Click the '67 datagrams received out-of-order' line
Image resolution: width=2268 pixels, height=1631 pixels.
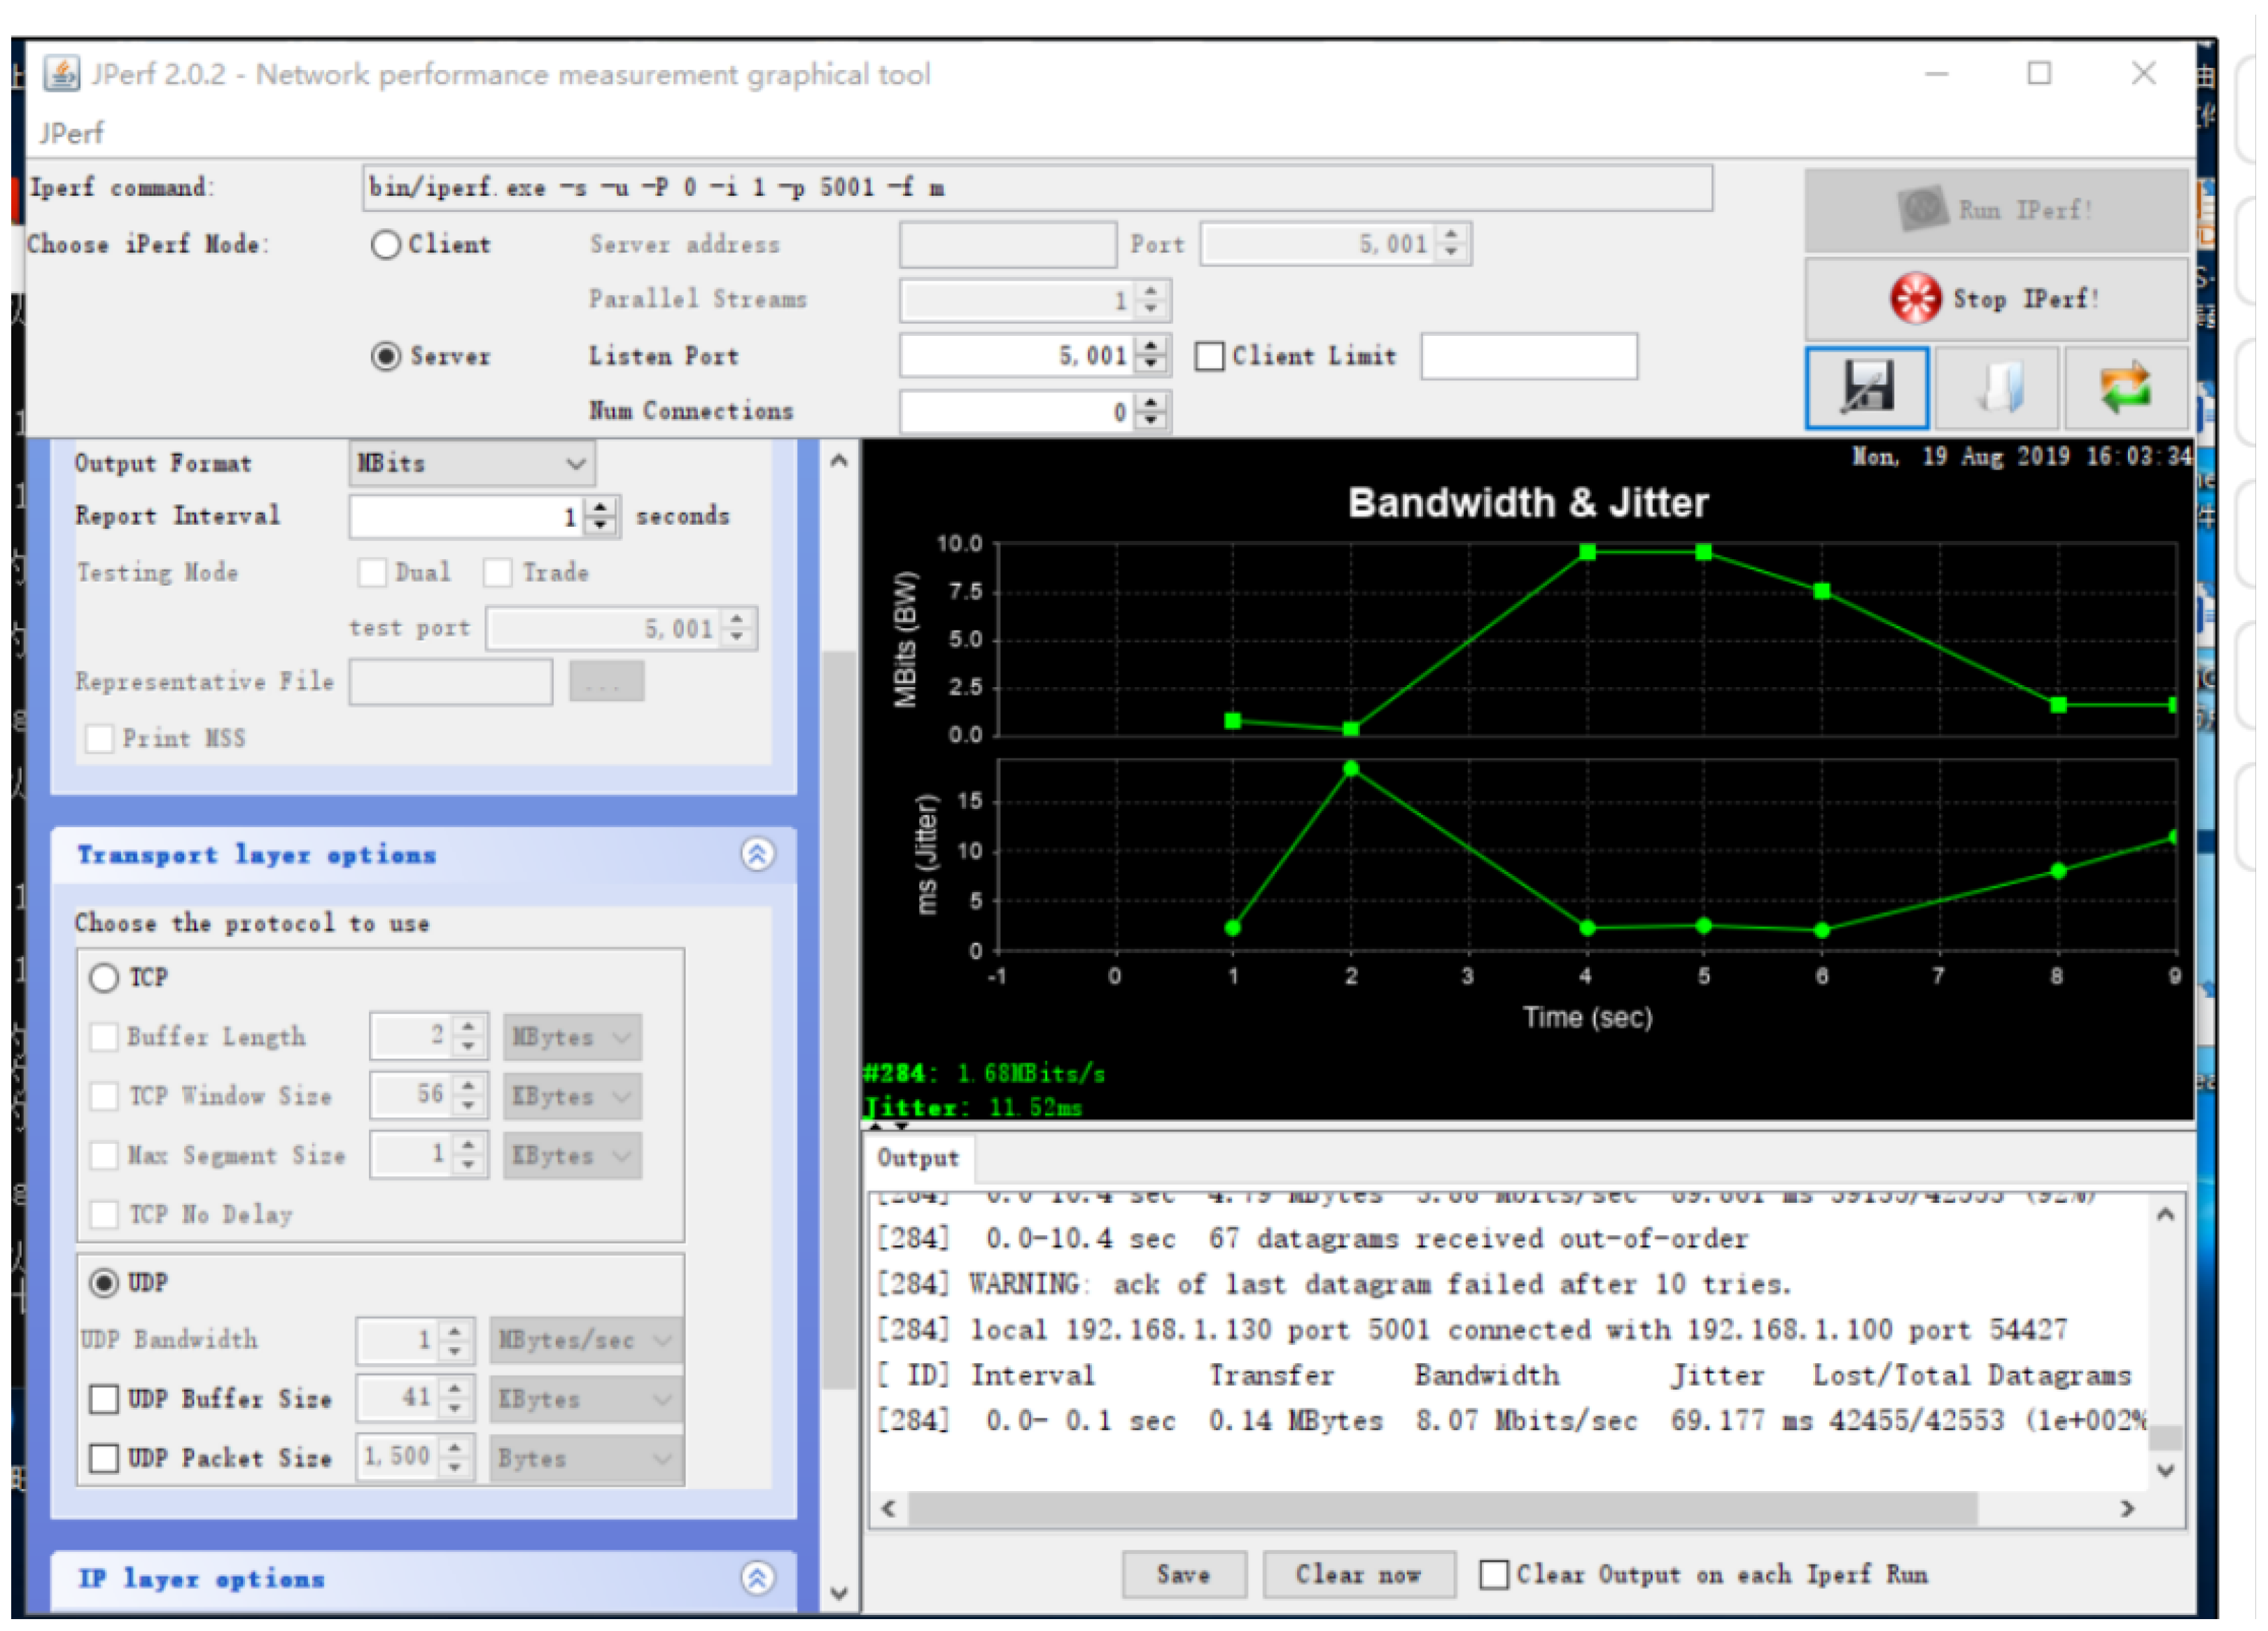[1312, 1239]
